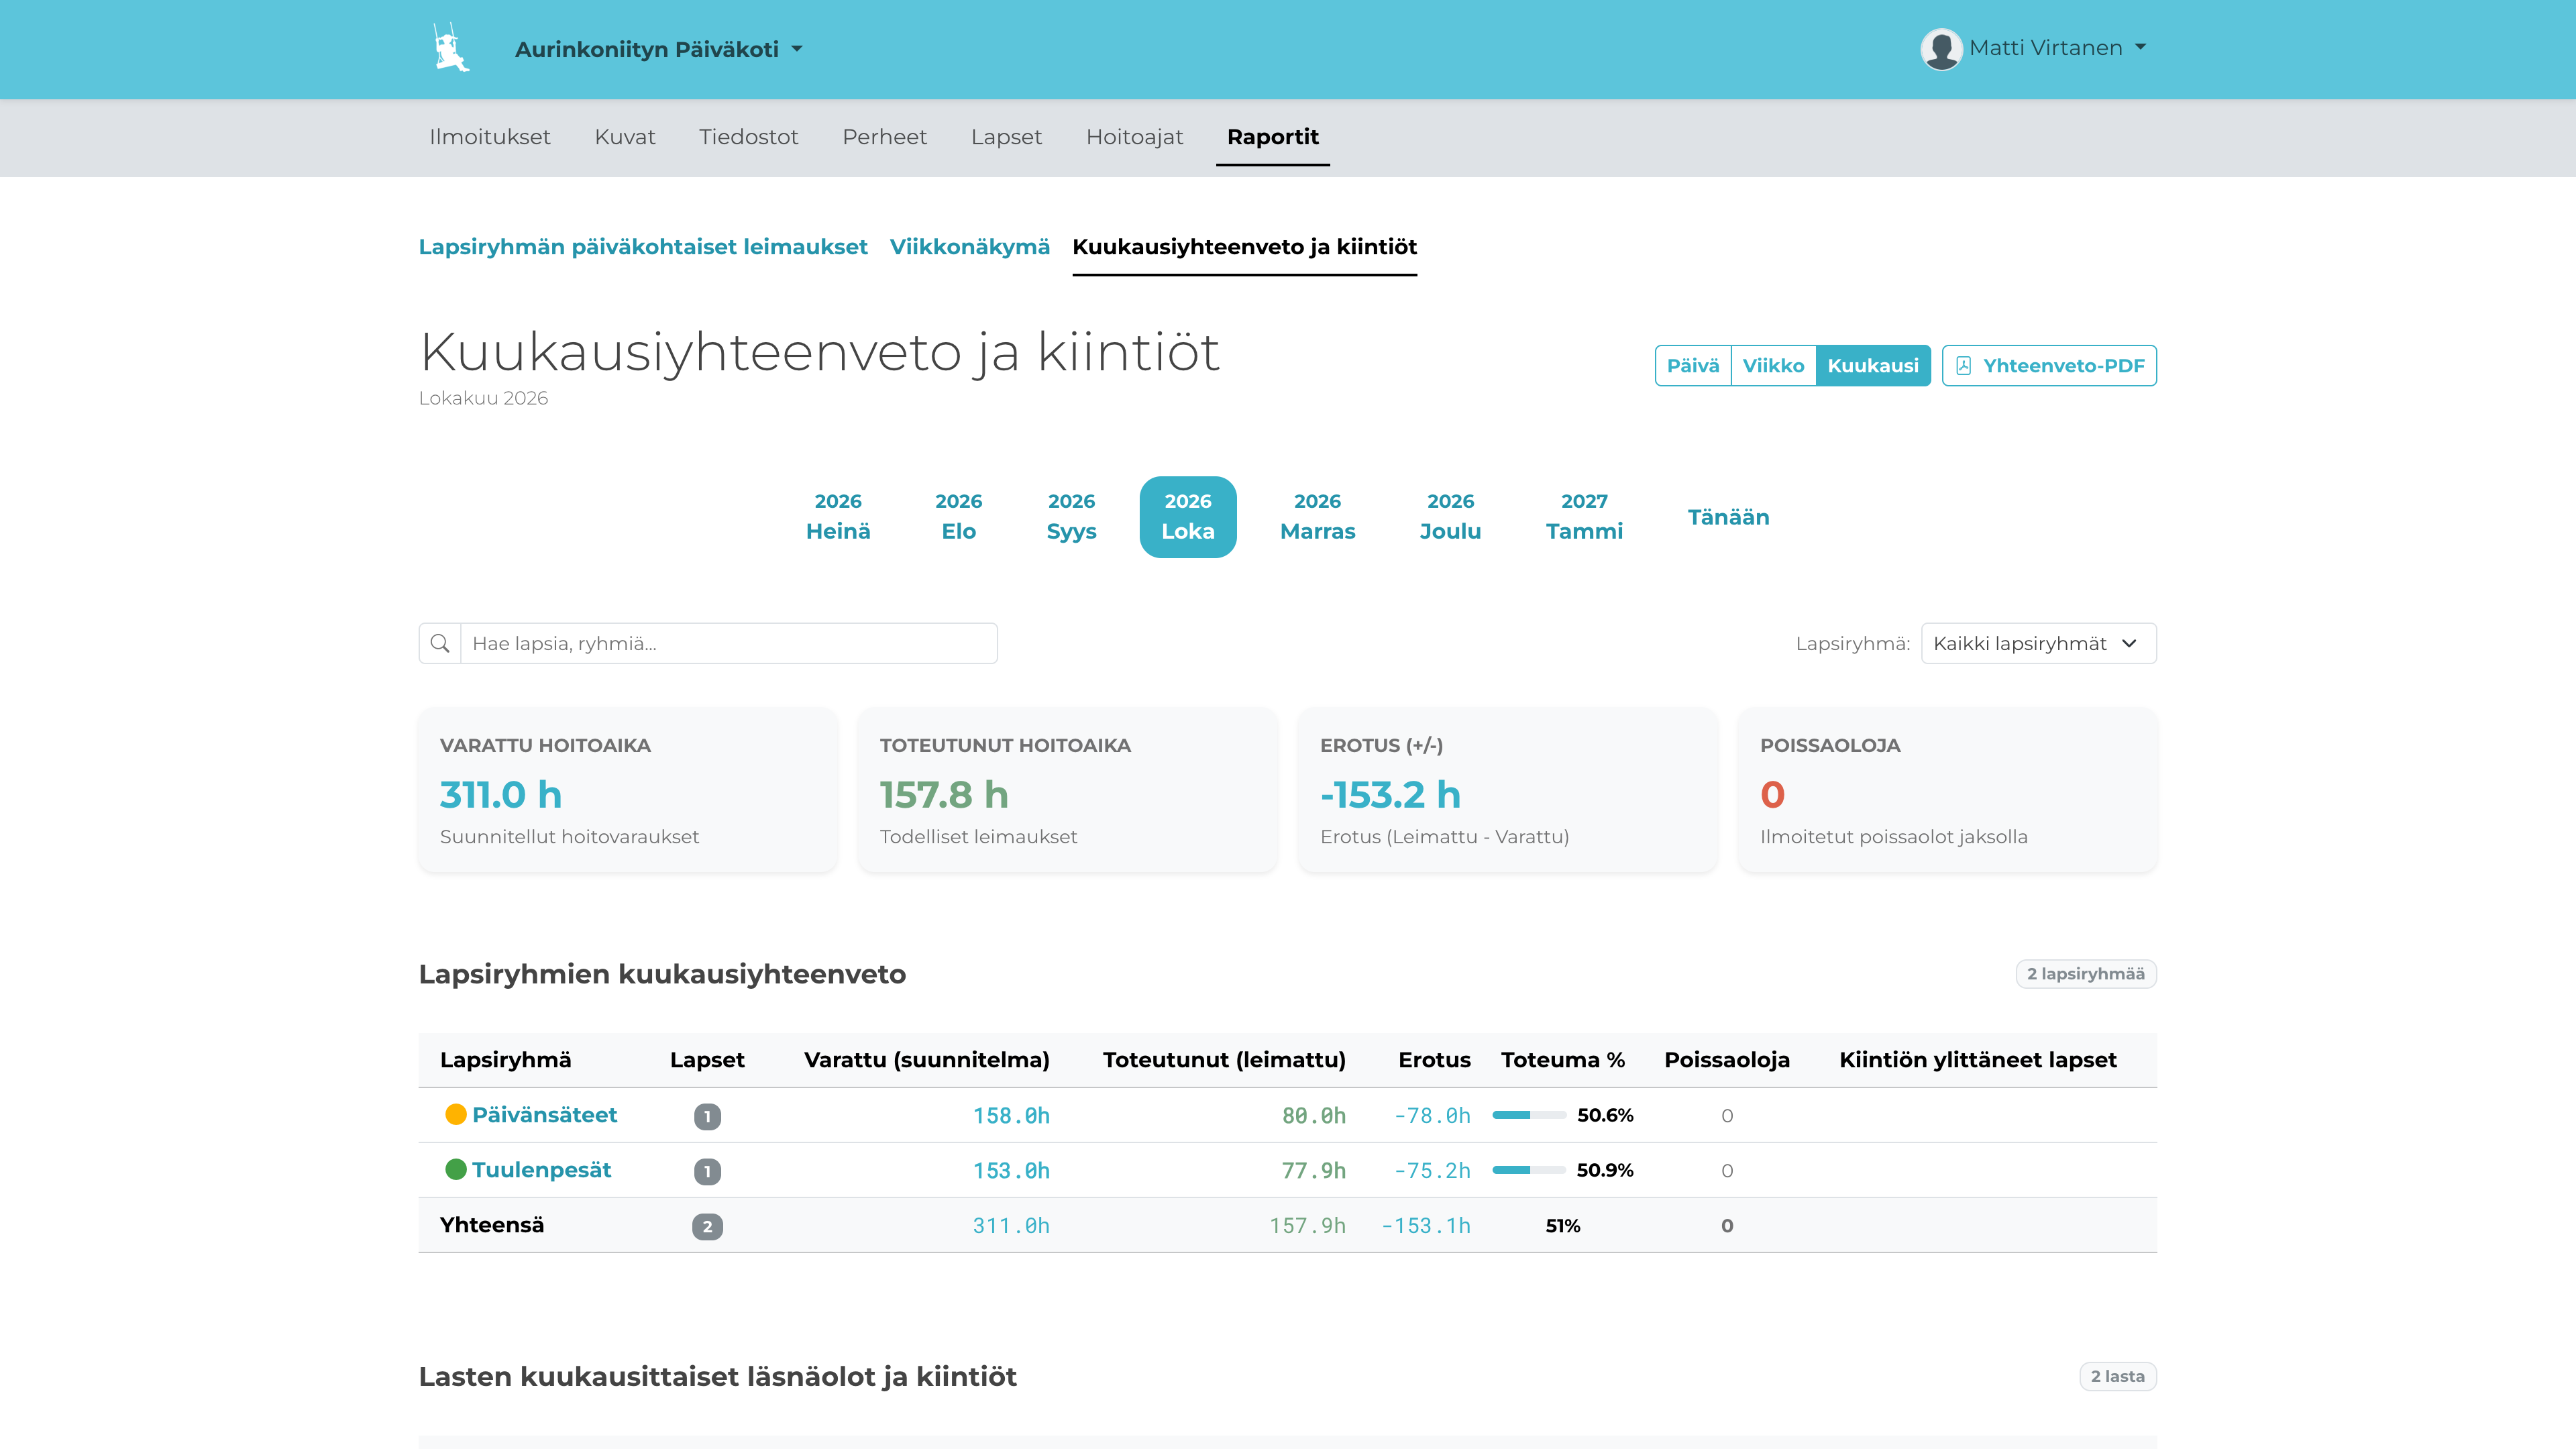Select month 2026 Loka

pos(1188,517)
